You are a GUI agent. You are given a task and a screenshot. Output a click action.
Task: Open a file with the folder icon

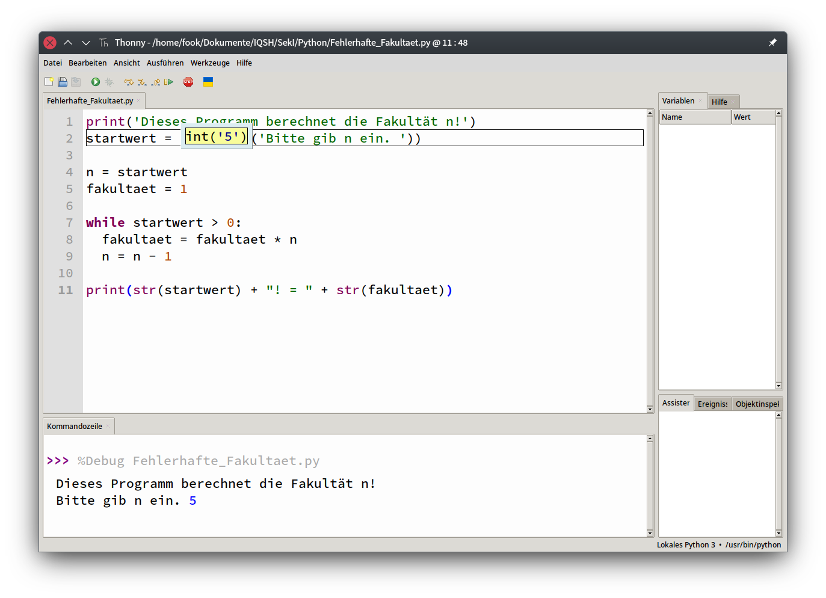point(63,82)
